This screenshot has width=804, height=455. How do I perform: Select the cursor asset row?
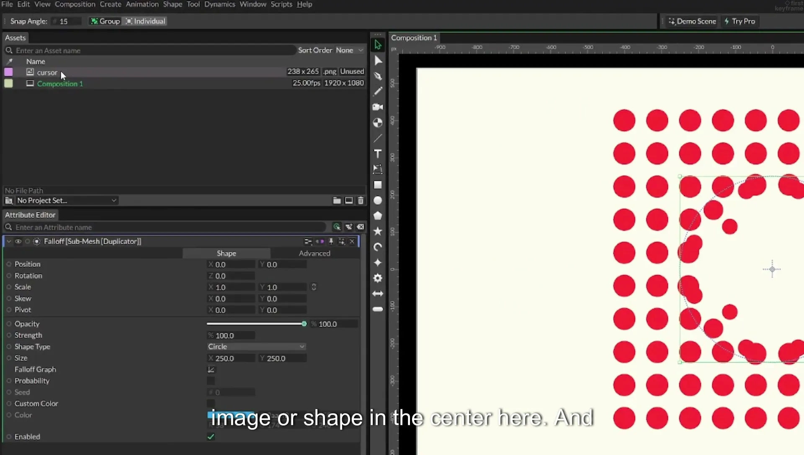[x=184, y=72]
